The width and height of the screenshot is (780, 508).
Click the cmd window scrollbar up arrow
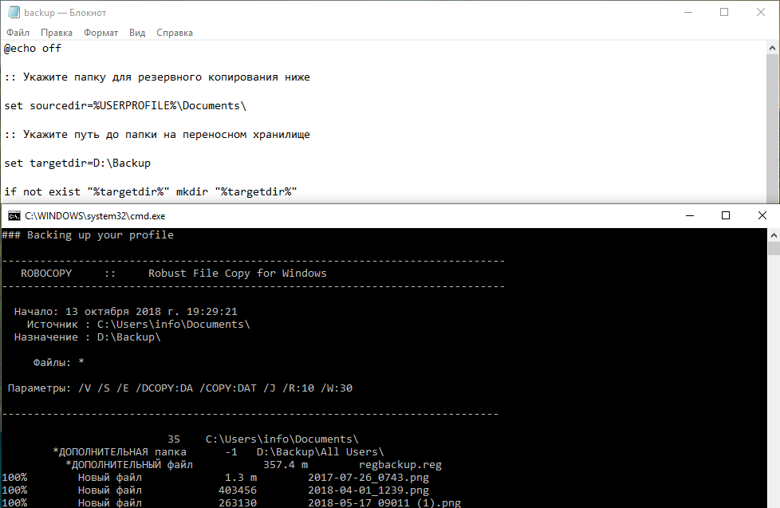(x=774, y=234)
